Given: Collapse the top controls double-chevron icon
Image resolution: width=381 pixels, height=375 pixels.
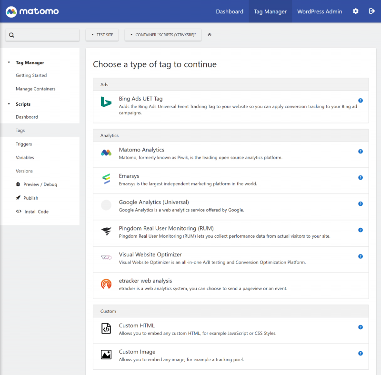Looking at the screenshot, I should coord(210,35).
